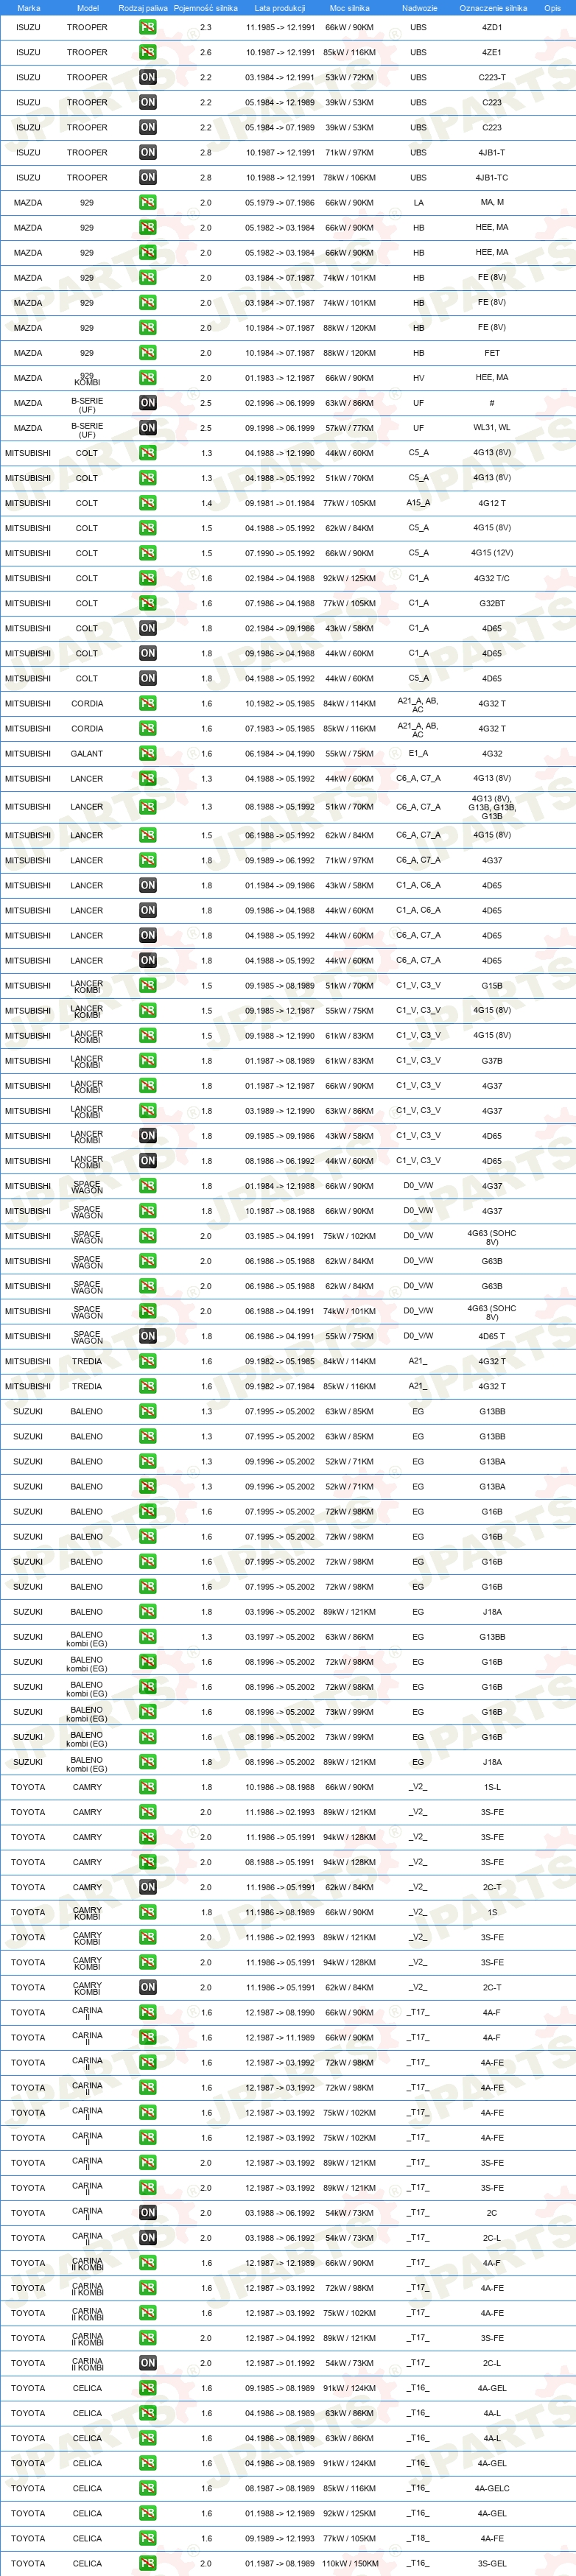Screen dimensions: 576x2576
Task: Click production years 05.1979 -> 07.1986
Action: point(280,202)
